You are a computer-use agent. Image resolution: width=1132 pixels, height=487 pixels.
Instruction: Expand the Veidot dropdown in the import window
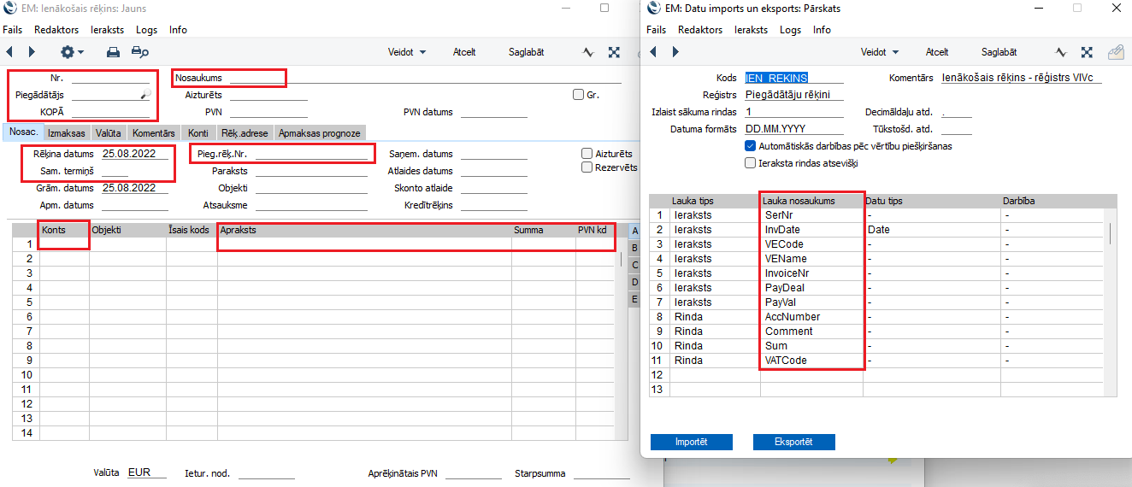(880, 52)
